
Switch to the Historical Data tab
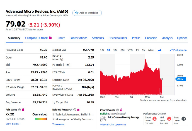(x=117, y=38)
